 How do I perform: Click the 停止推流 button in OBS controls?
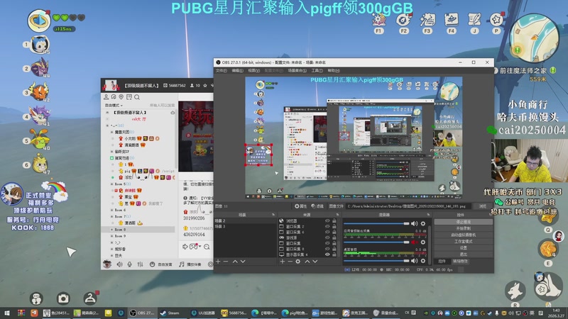[x=464, y=222]
